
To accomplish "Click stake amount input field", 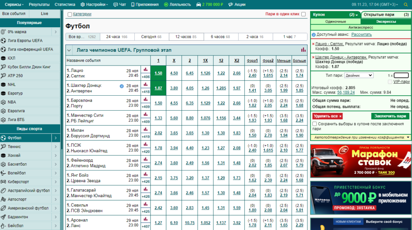I will click(x=401, y=75).
